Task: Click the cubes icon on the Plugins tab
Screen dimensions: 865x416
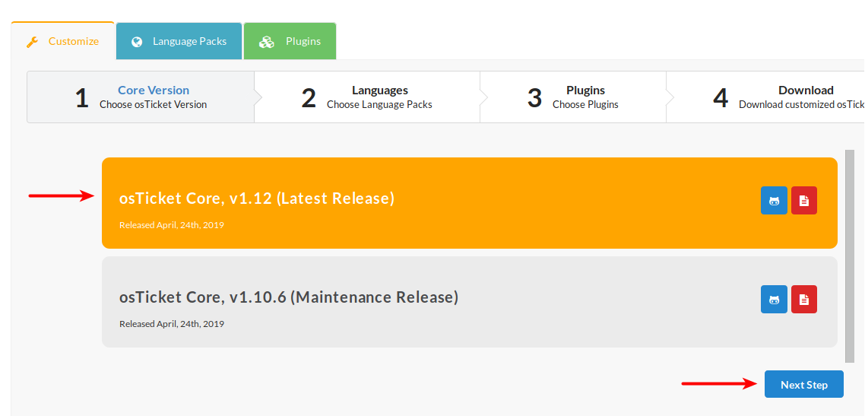Action: pyautogui.click(x=266, y=42)
